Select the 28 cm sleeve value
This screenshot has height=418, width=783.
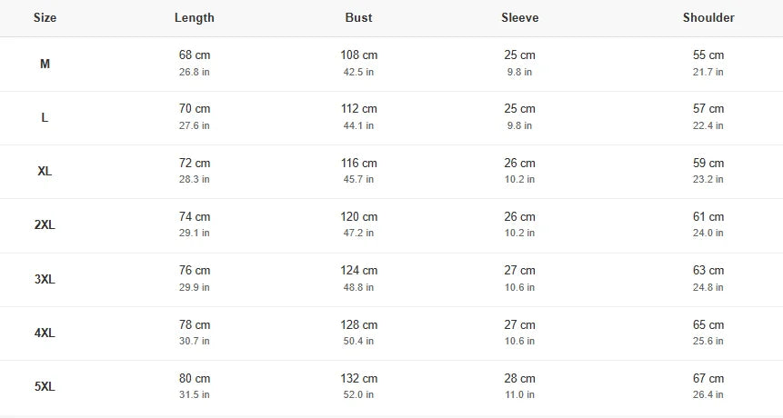point(519,379)
